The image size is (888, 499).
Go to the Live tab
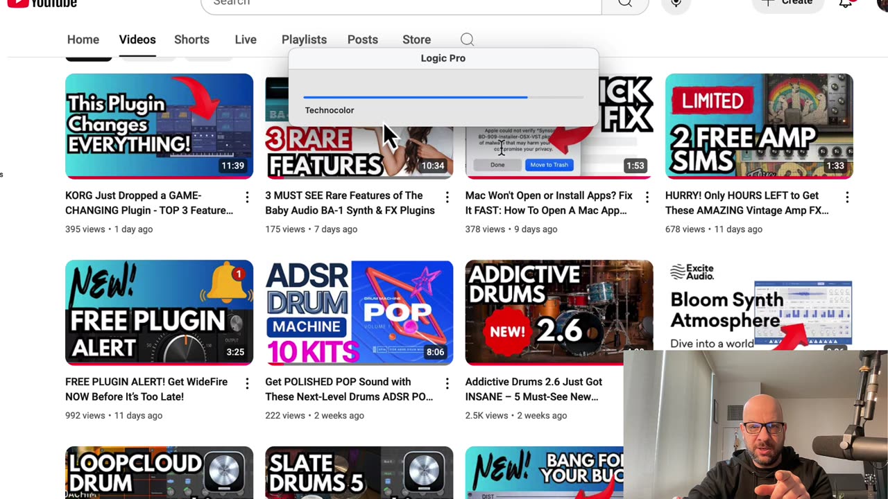[246, 40]
